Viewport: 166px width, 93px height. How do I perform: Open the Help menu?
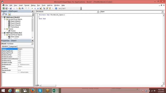[63, 5]
